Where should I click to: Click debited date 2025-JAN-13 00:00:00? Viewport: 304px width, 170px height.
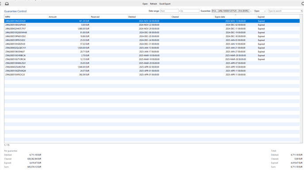click(149, 48)
